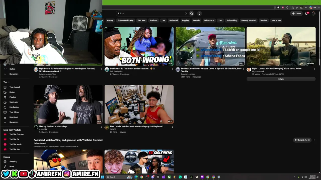
Task: Open YouTube Music in the sidebar
Action: coord(15,144)
